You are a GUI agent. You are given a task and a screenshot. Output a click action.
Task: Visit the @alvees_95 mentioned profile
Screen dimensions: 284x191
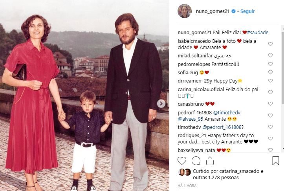point(191,119)
